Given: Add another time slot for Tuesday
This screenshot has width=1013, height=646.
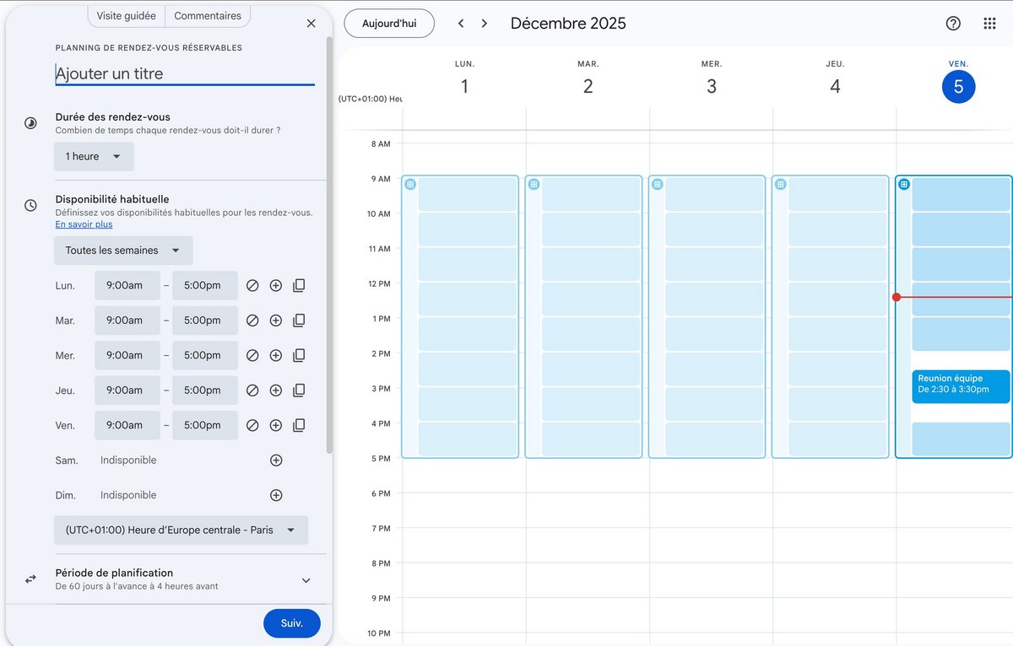Looking at the screenshot, I should click(275, 320).
